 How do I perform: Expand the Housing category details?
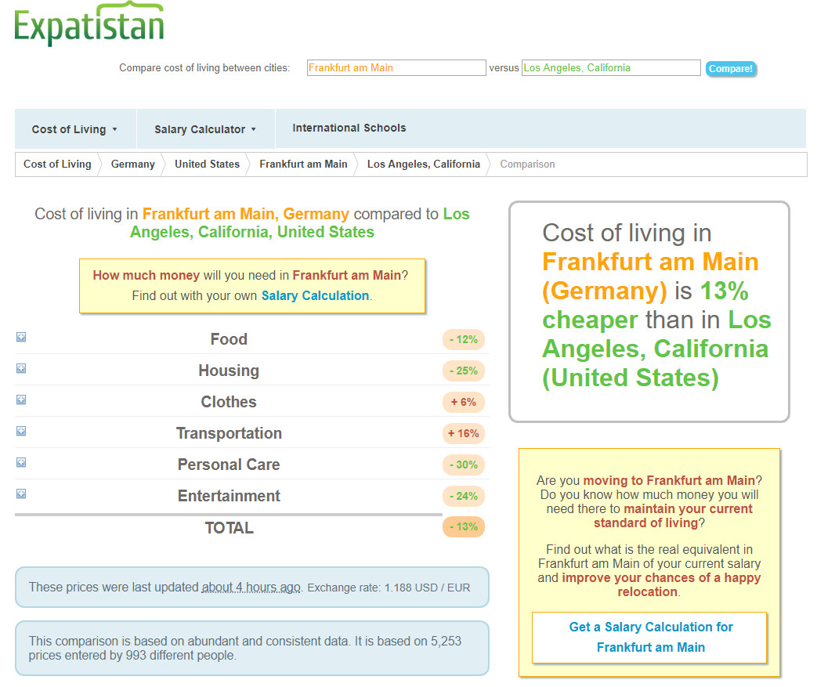[21, 368]
